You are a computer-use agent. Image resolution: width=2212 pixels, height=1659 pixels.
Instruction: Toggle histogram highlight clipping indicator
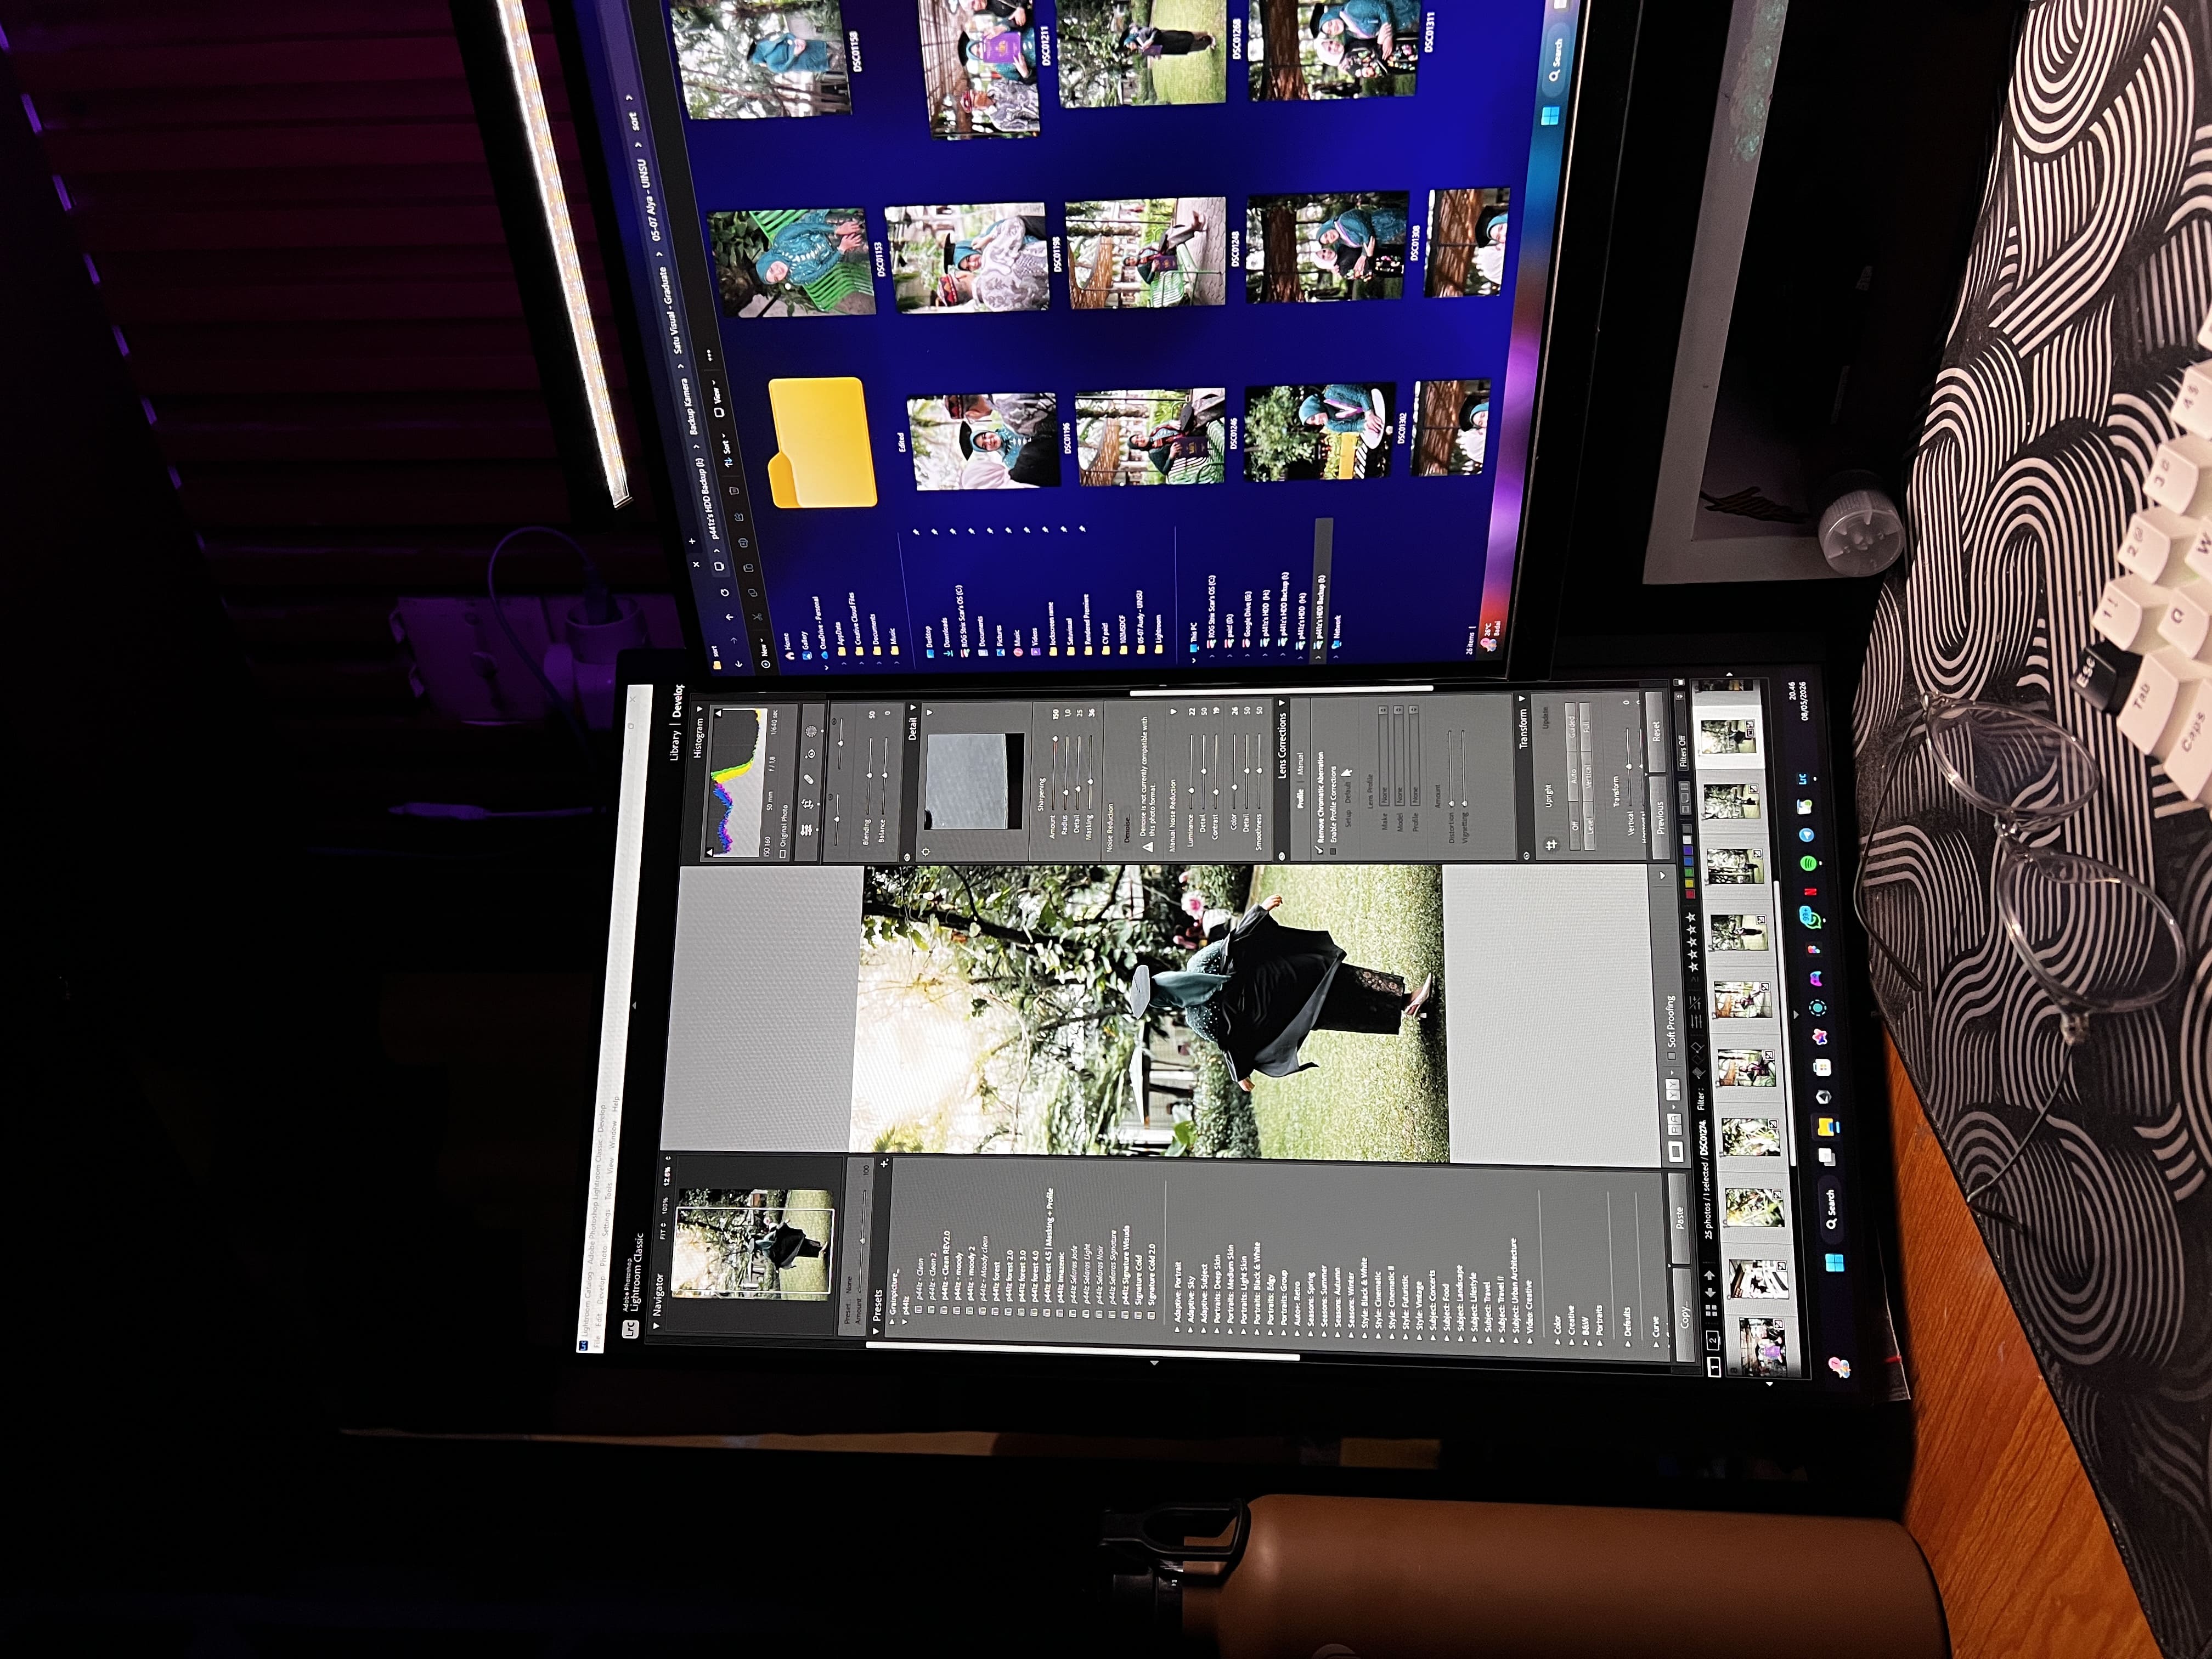pos(719,713)
